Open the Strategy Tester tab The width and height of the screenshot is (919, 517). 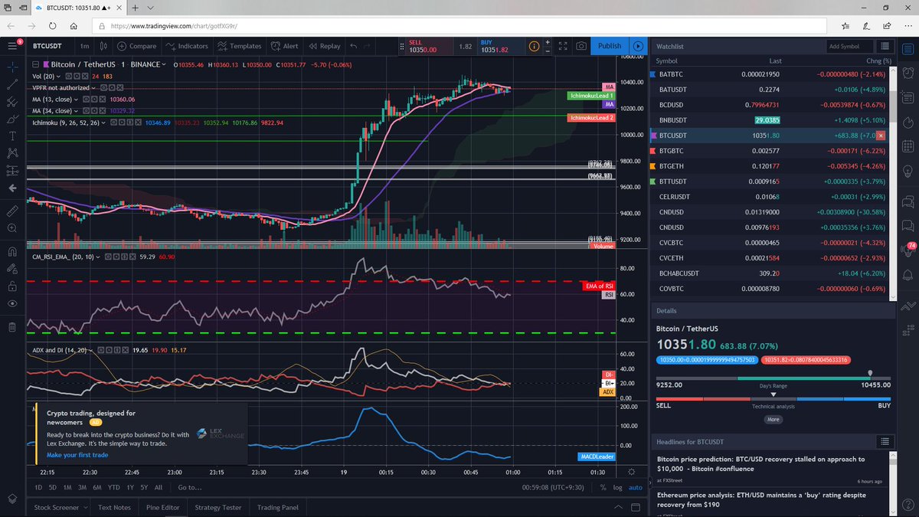(218, 507)
